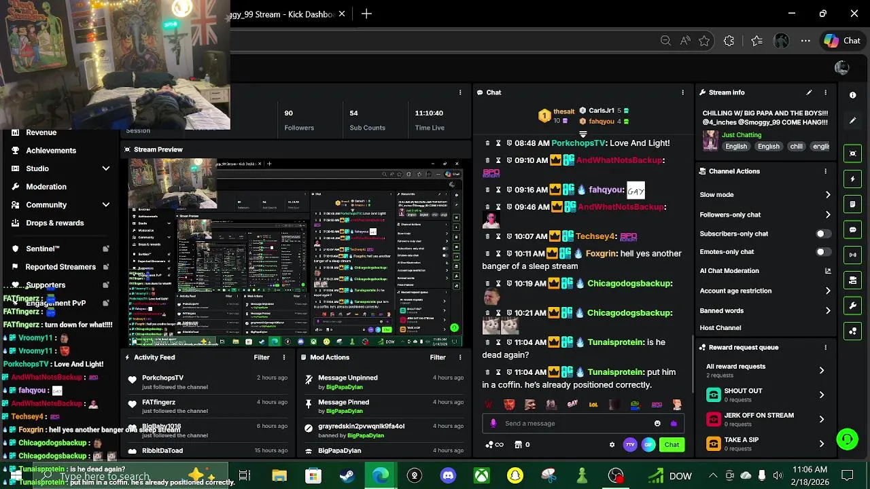
Task: Open Copilot Chat button in browser
Action: click(843, 41)
